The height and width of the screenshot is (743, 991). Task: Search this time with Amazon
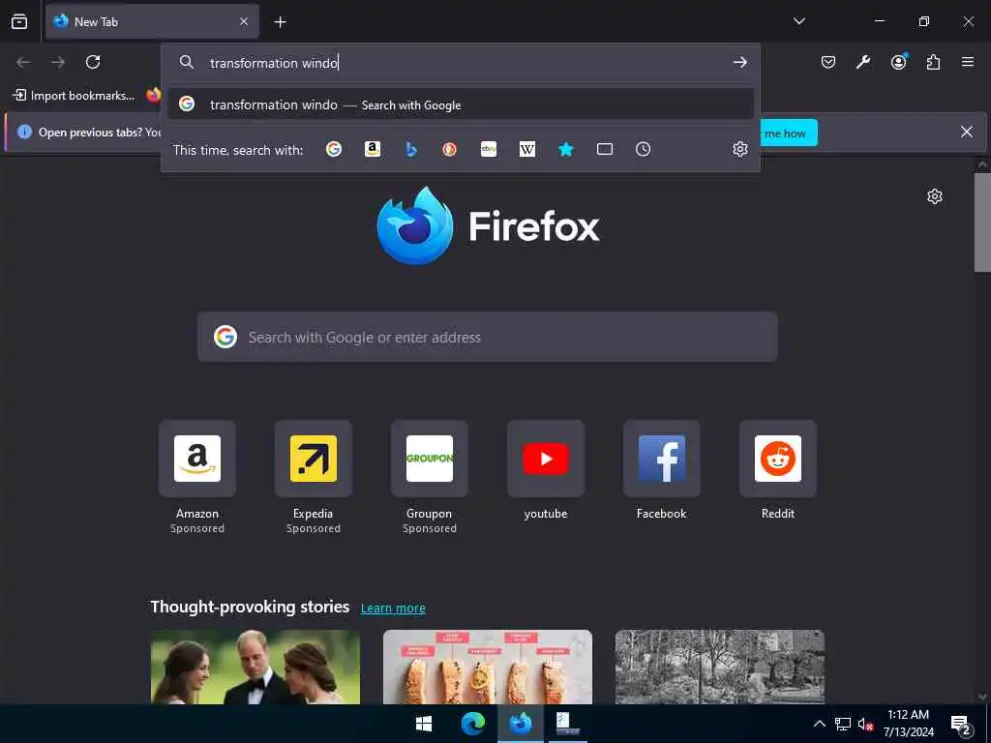click(x=373, y=149)
